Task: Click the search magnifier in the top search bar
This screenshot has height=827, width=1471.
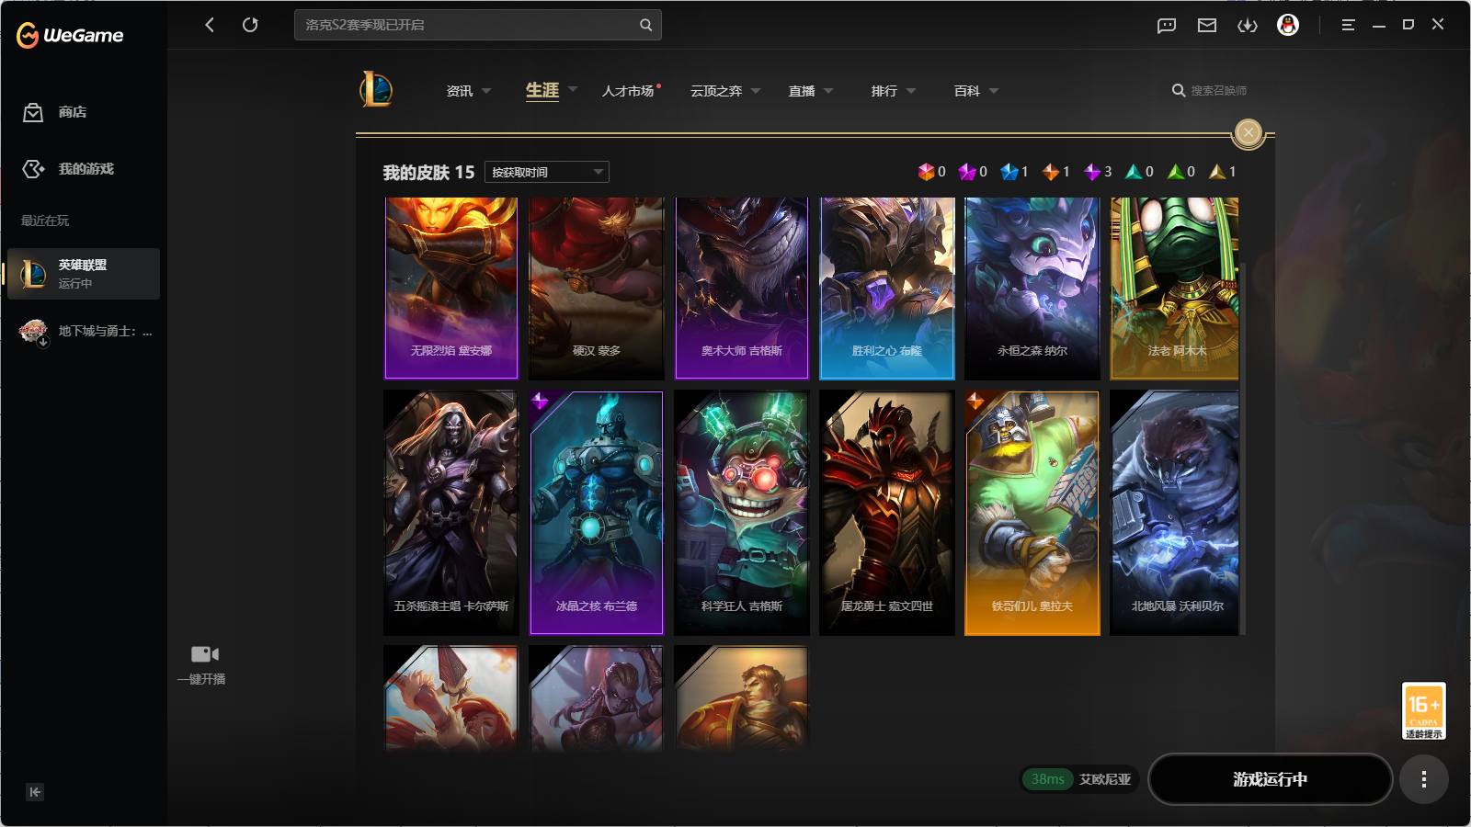Action: [645, 25]
